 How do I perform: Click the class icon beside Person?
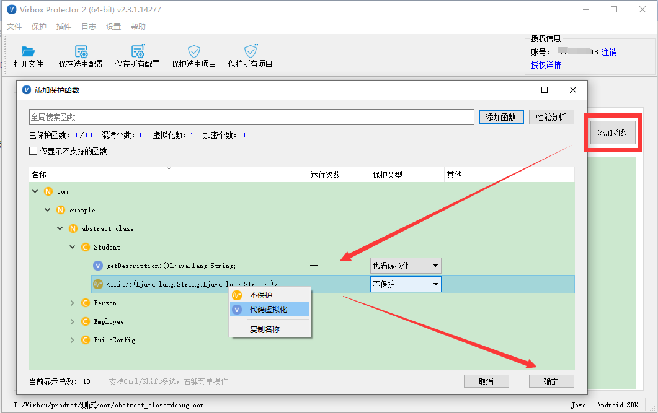point(85,303)
